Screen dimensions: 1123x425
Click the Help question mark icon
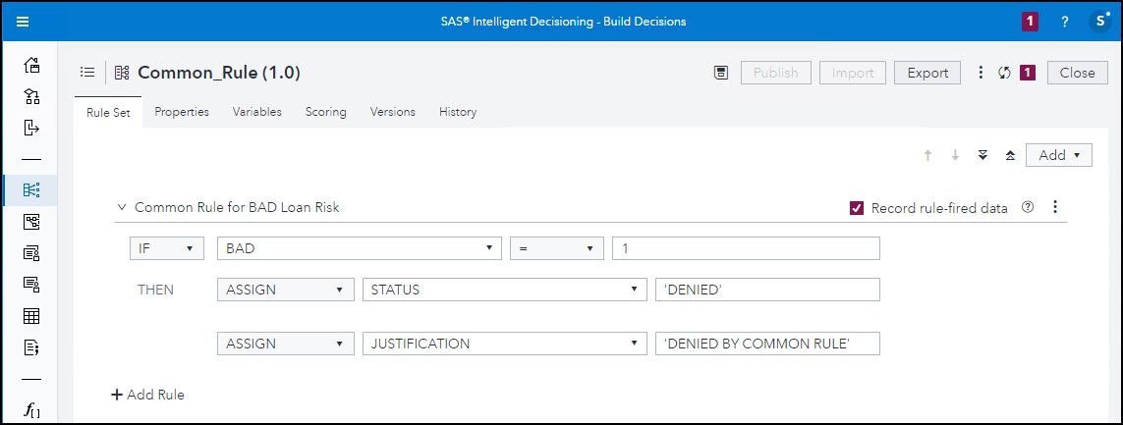(1064, 22)
